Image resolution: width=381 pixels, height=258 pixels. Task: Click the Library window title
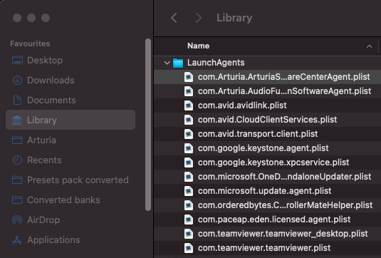pos(234,18)
